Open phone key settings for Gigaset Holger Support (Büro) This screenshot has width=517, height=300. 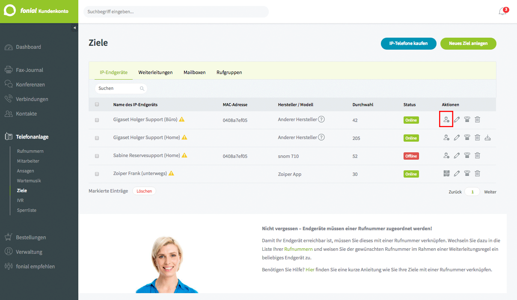[467, 120]
